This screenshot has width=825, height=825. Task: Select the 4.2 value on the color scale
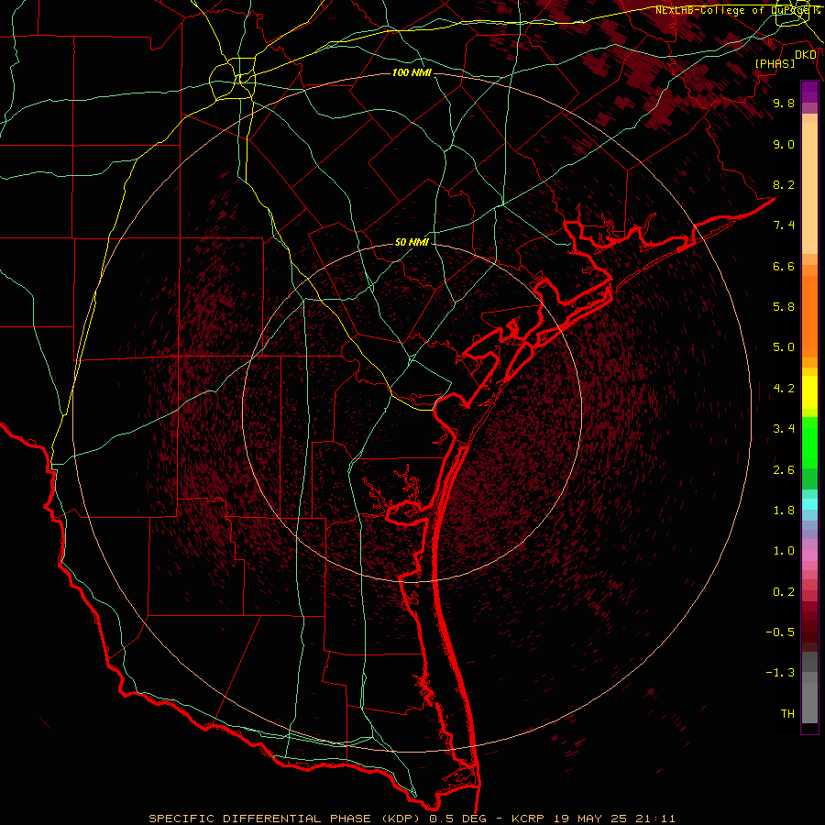(x=784, y=389)
